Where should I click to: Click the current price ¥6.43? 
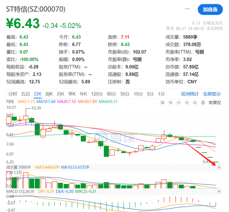point(23,23)
